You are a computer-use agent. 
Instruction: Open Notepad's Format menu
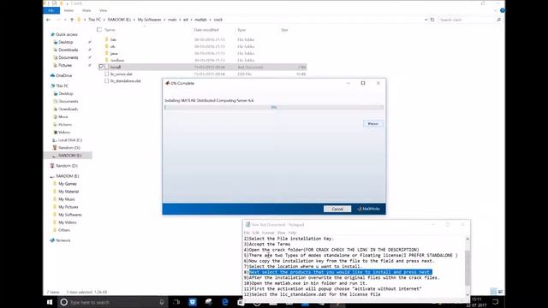coord(268,233)
